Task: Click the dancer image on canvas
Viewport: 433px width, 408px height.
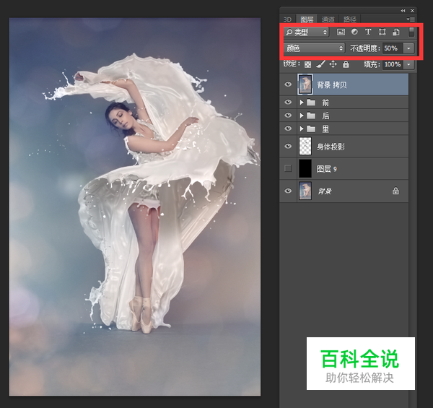Action: (x=135, y=207)
